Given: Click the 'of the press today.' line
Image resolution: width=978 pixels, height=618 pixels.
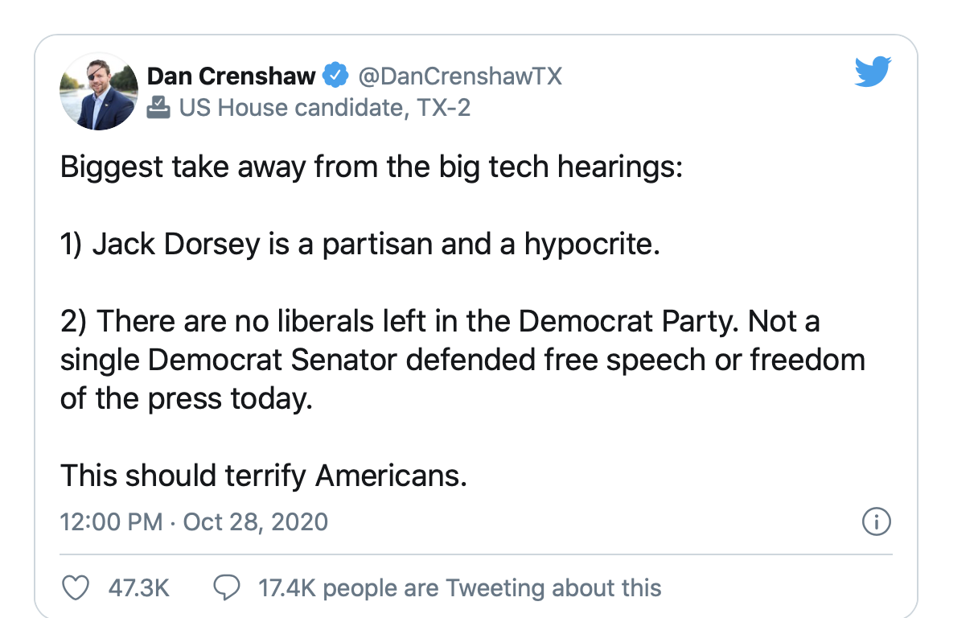Looking at the screenshot, I should [186, 398].
